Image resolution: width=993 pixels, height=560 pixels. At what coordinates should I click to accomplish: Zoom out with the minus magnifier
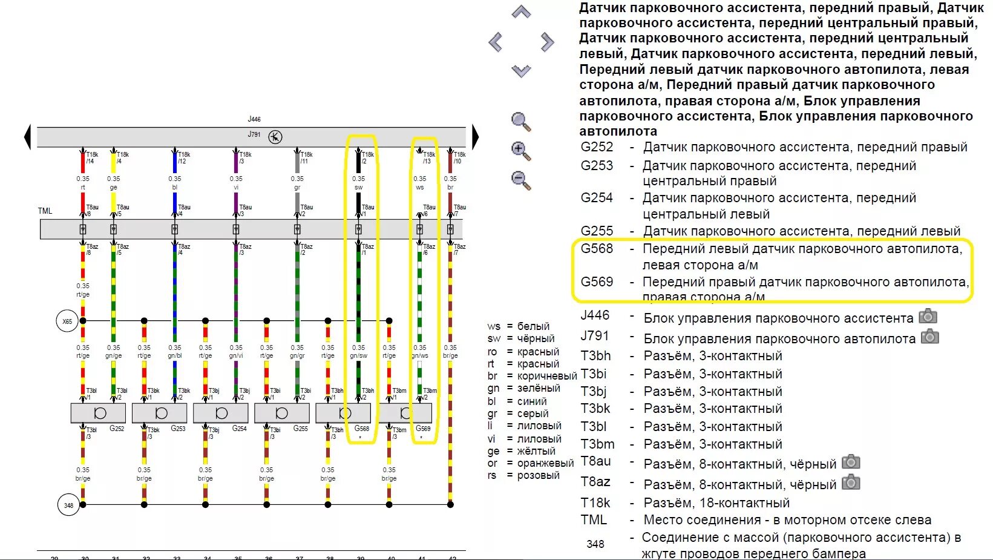pyautogui.click(x=521, y=180)
